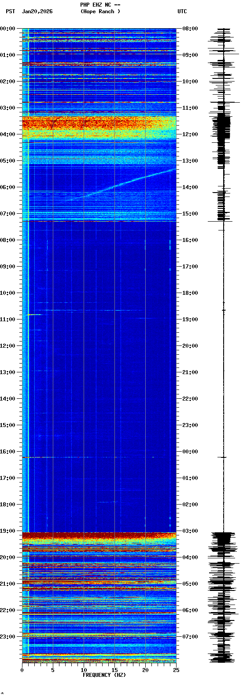Click the 05:00 UTC label on right axis

pyautogui.click(x=190, y=584)
